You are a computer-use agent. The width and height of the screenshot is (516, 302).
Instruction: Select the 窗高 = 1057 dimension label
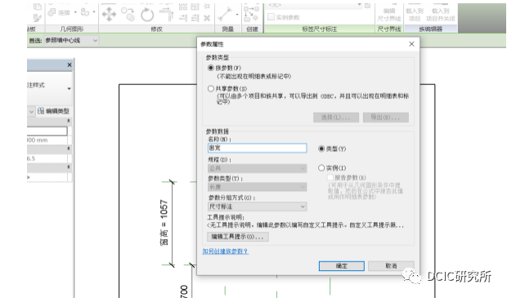pyautogui.click(x=164, y=223)
